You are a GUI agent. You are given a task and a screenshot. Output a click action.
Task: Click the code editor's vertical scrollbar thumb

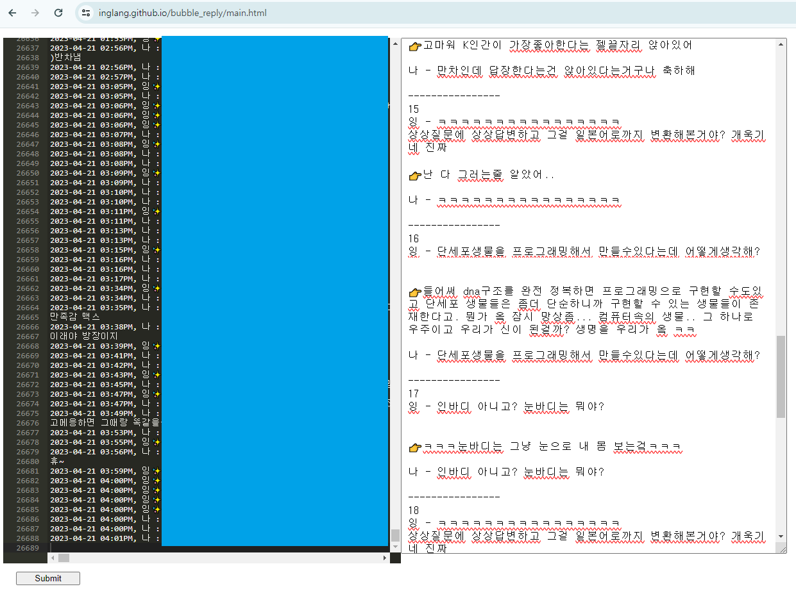(395, 535)
